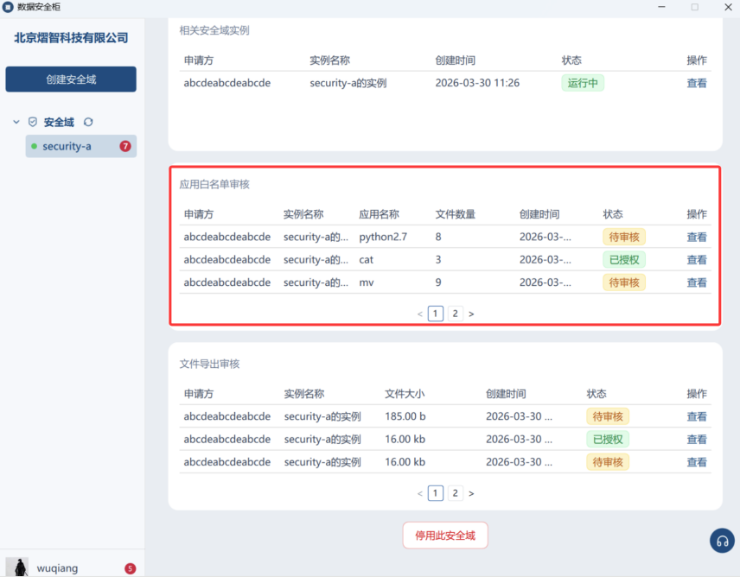This screenshot has height=577, width=740.
Task: Select security-a in the sidebar tree
Action: tap(81, 146)
